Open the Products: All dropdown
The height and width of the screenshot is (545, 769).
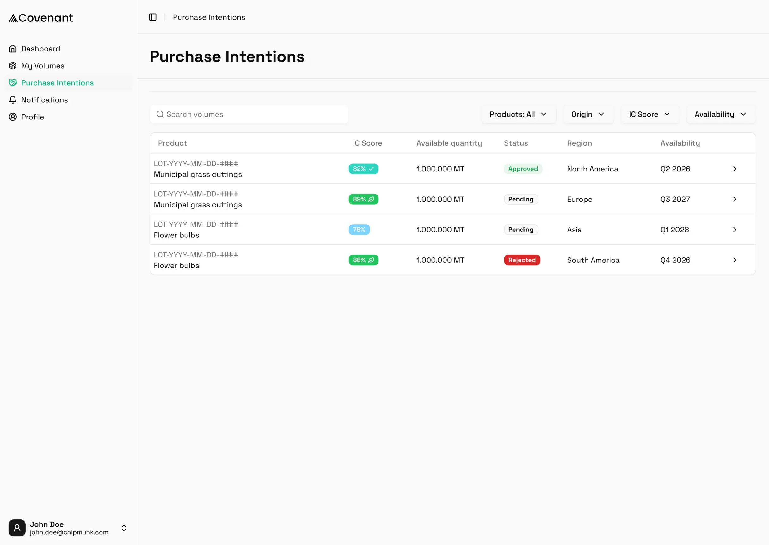518,114
